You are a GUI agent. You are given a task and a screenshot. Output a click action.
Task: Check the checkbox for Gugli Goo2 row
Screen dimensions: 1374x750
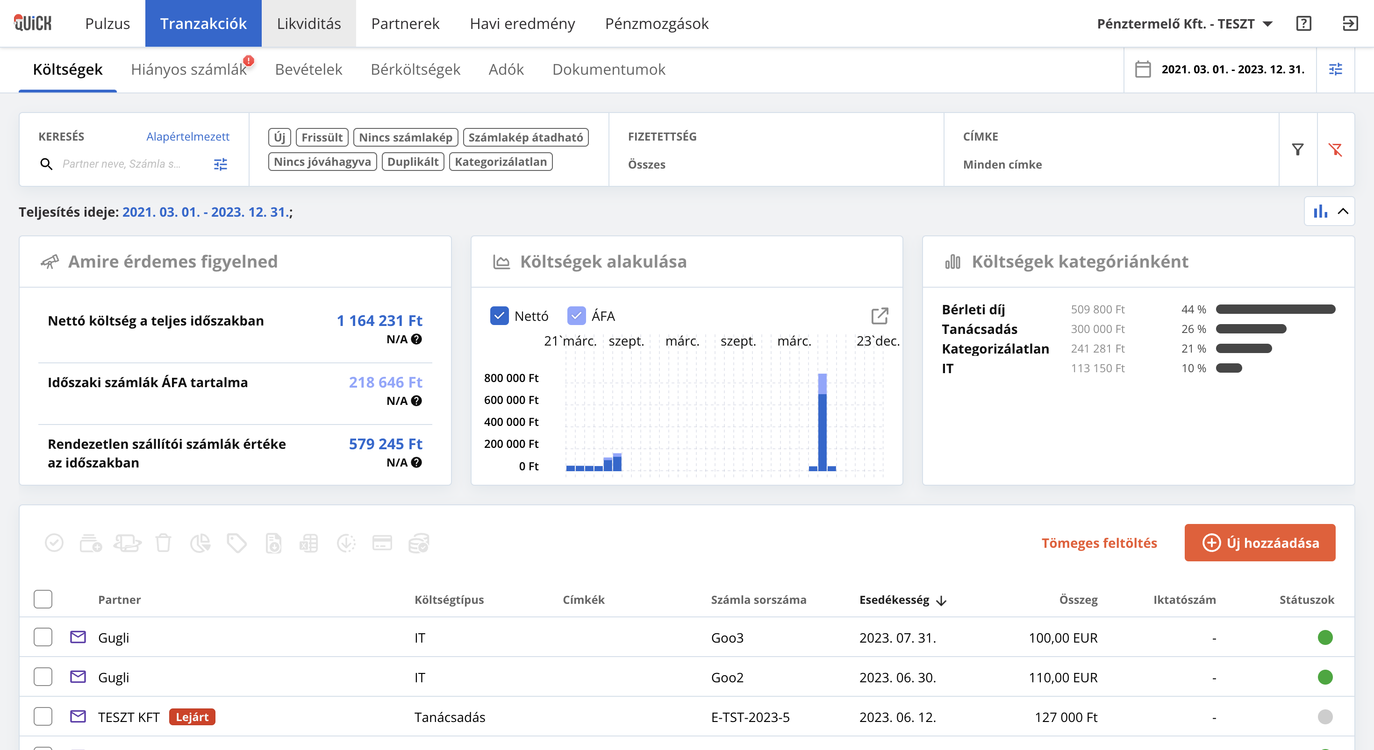point(43,677)
